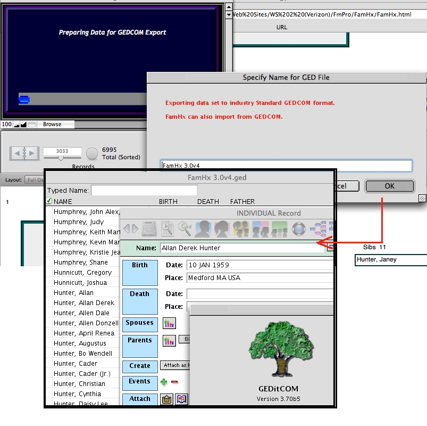Go to previous FileMaker record in book

pos(17,153)
